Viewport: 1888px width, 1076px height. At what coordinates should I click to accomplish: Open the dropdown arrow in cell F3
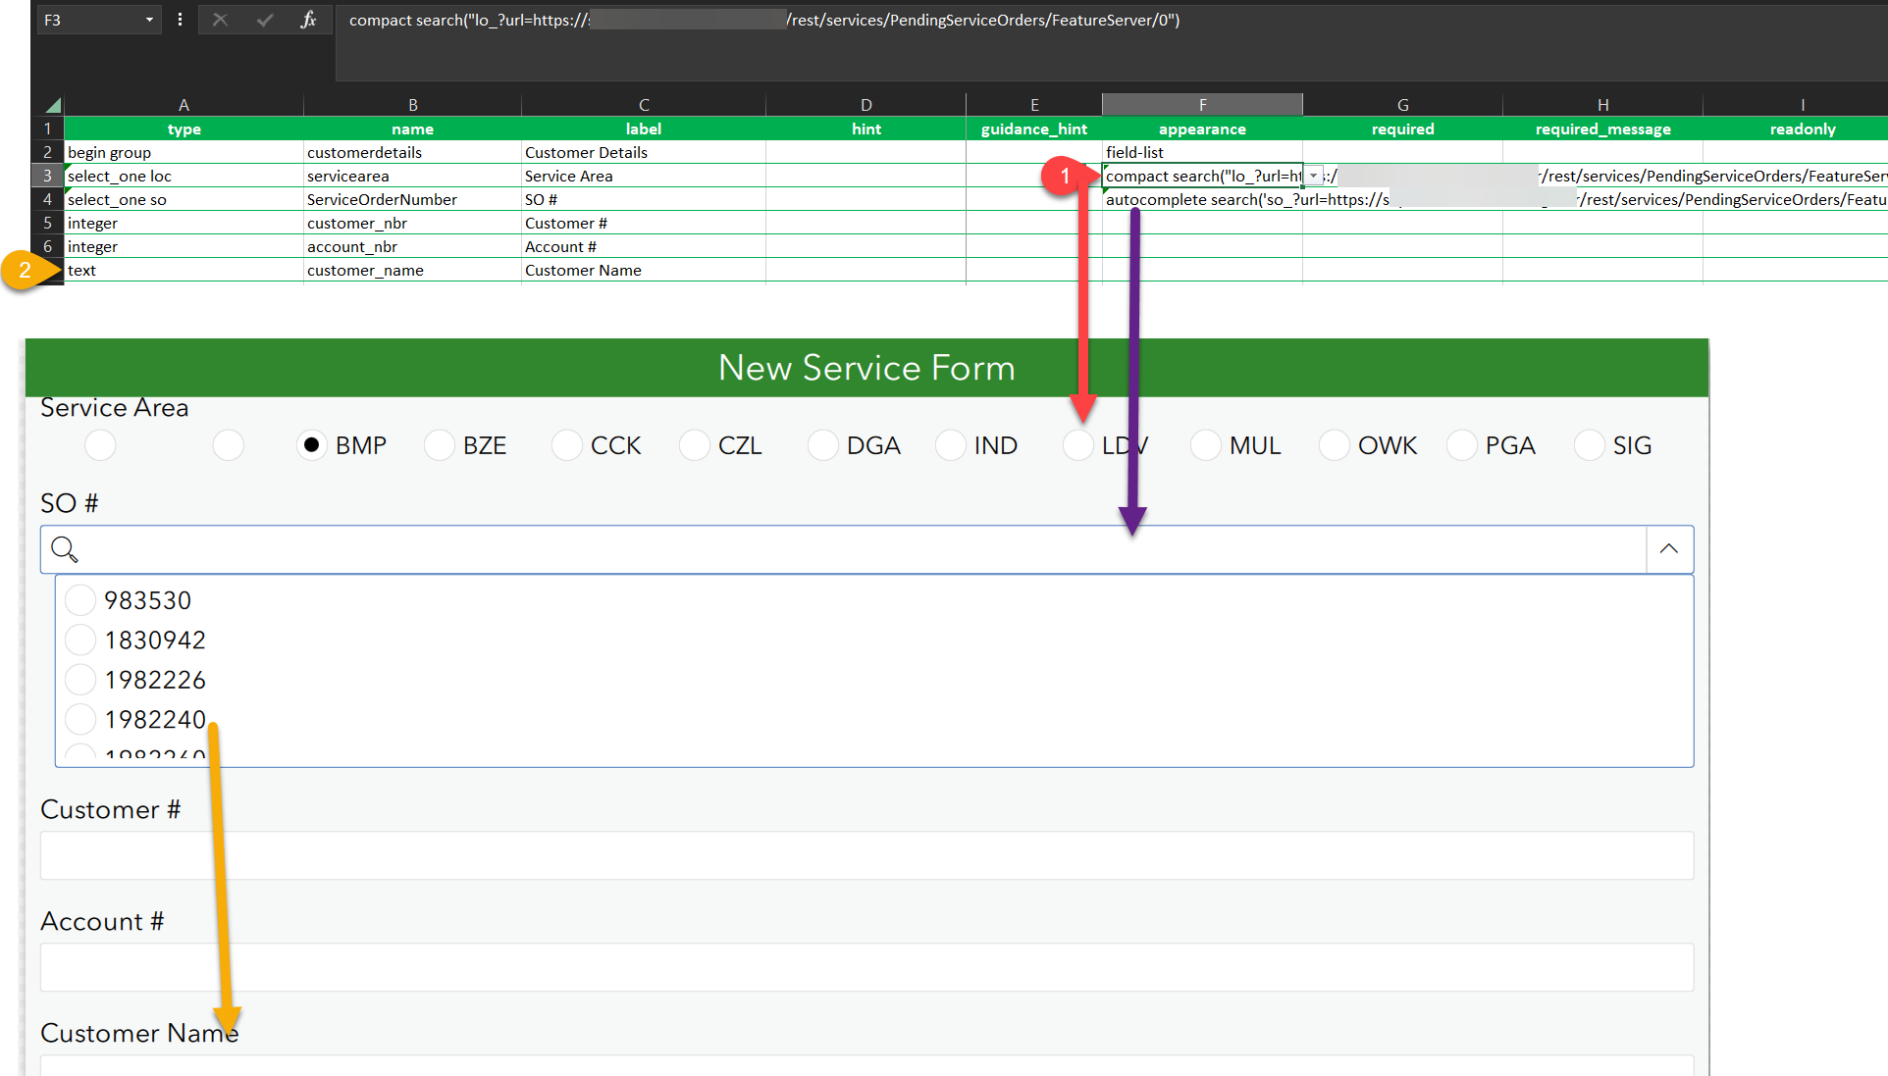pyautogui.click(x=1313, y=177)
